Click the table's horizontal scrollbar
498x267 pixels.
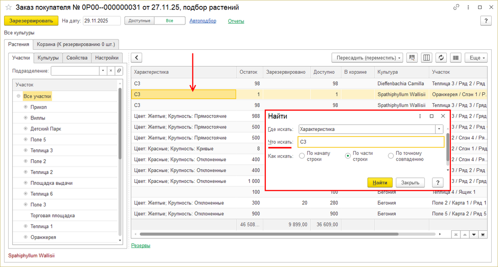coord(269,234)
